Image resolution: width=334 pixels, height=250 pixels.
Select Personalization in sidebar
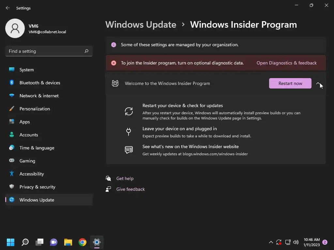[x=49, y=109]
